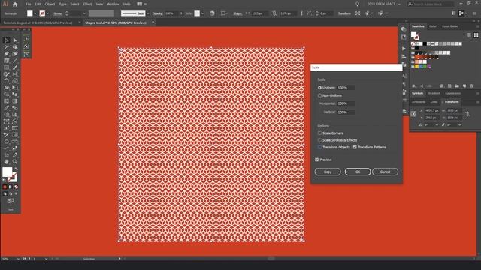Click the Default Fill and Stroke icon

[4, 181]
